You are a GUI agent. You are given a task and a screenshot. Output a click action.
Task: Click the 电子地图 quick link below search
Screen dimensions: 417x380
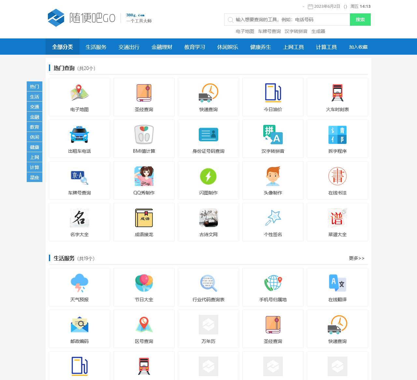click(x=245, y=31)
